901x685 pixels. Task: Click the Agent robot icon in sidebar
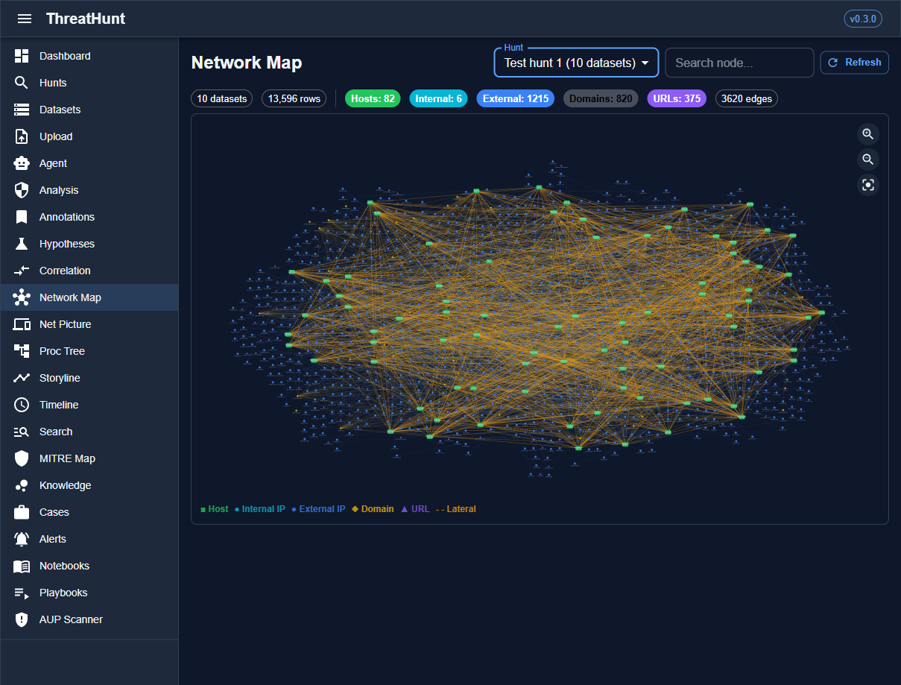pyautogui.click(x=22, y=163)
